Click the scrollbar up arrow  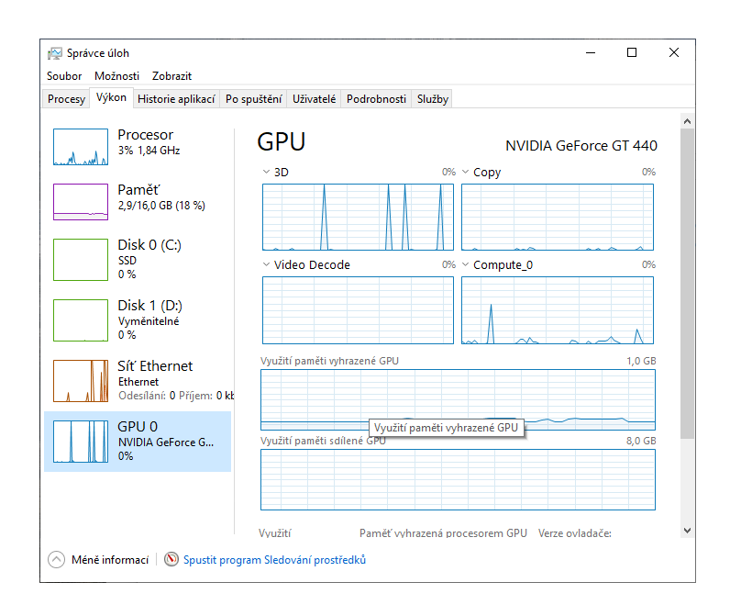(687, 121)
